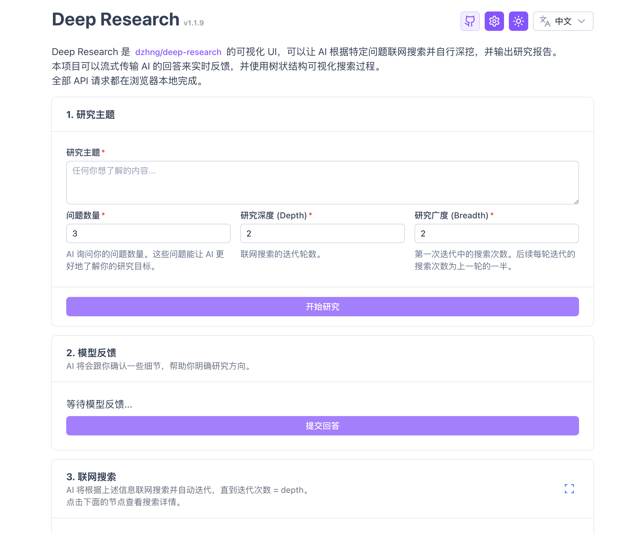Click the 3. 联网搜索 section header
This screenshot has height=534, width=641.
click(91, 477)
